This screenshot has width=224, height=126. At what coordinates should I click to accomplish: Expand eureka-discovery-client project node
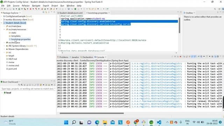1,20
